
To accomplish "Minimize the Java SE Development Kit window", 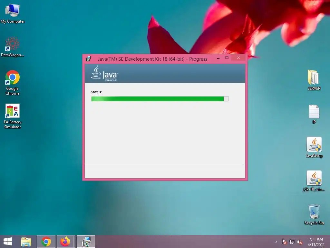I will click(x=218, y=58).
